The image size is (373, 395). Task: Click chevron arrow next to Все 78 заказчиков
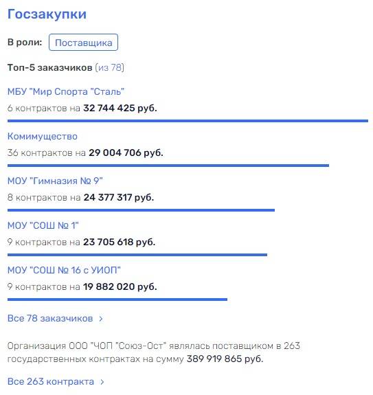point(101,319)
